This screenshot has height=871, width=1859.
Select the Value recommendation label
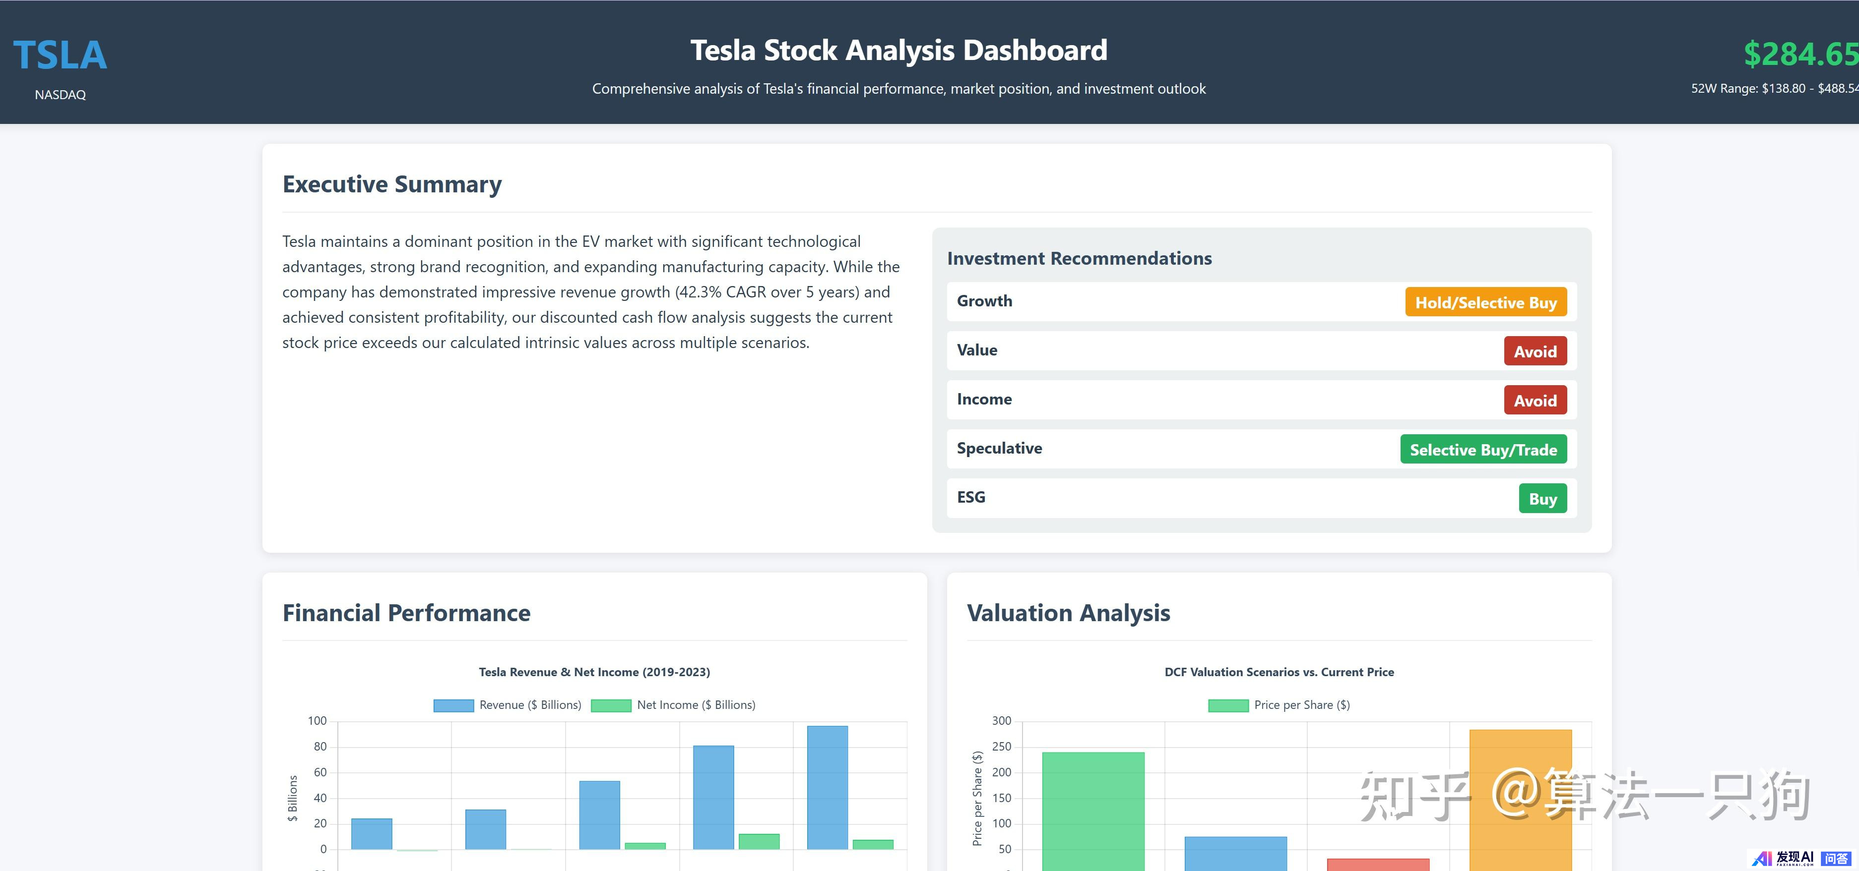click(977, 350)
